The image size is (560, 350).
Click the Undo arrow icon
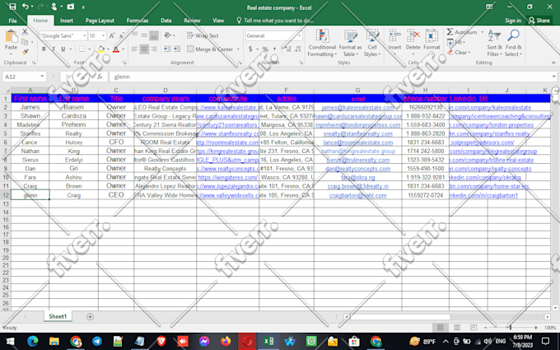coord(25,7)
